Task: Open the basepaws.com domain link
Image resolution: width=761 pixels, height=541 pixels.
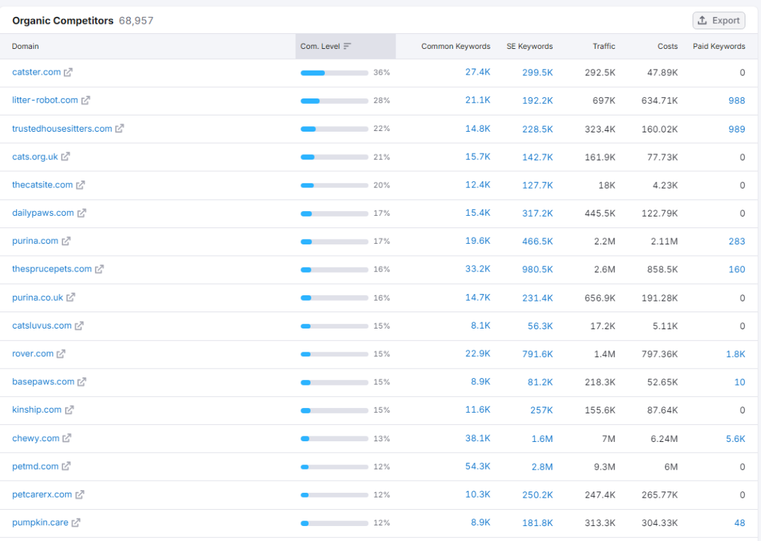Action: [x=43, y=382]
